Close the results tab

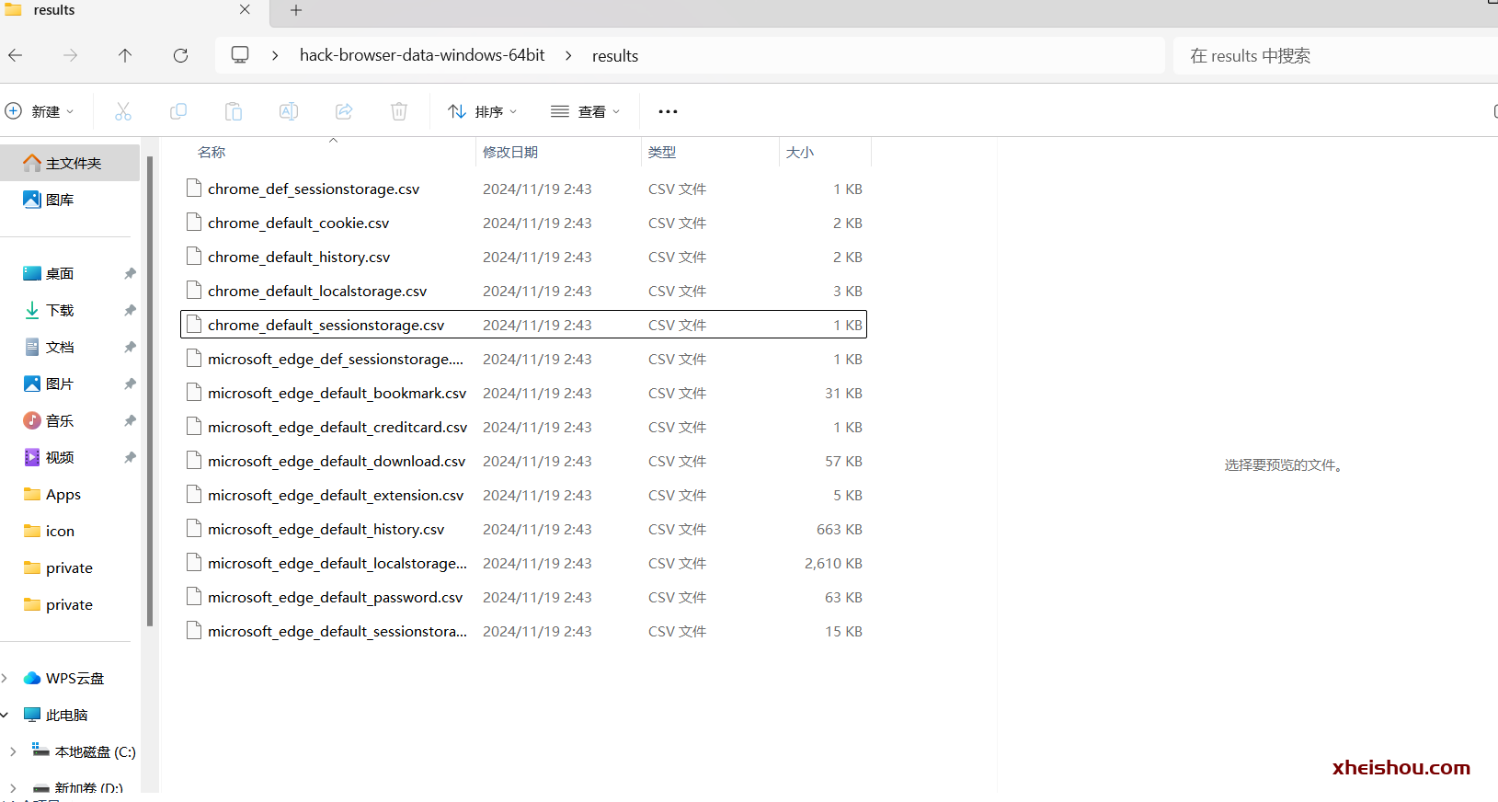click(x=245, y=9)
